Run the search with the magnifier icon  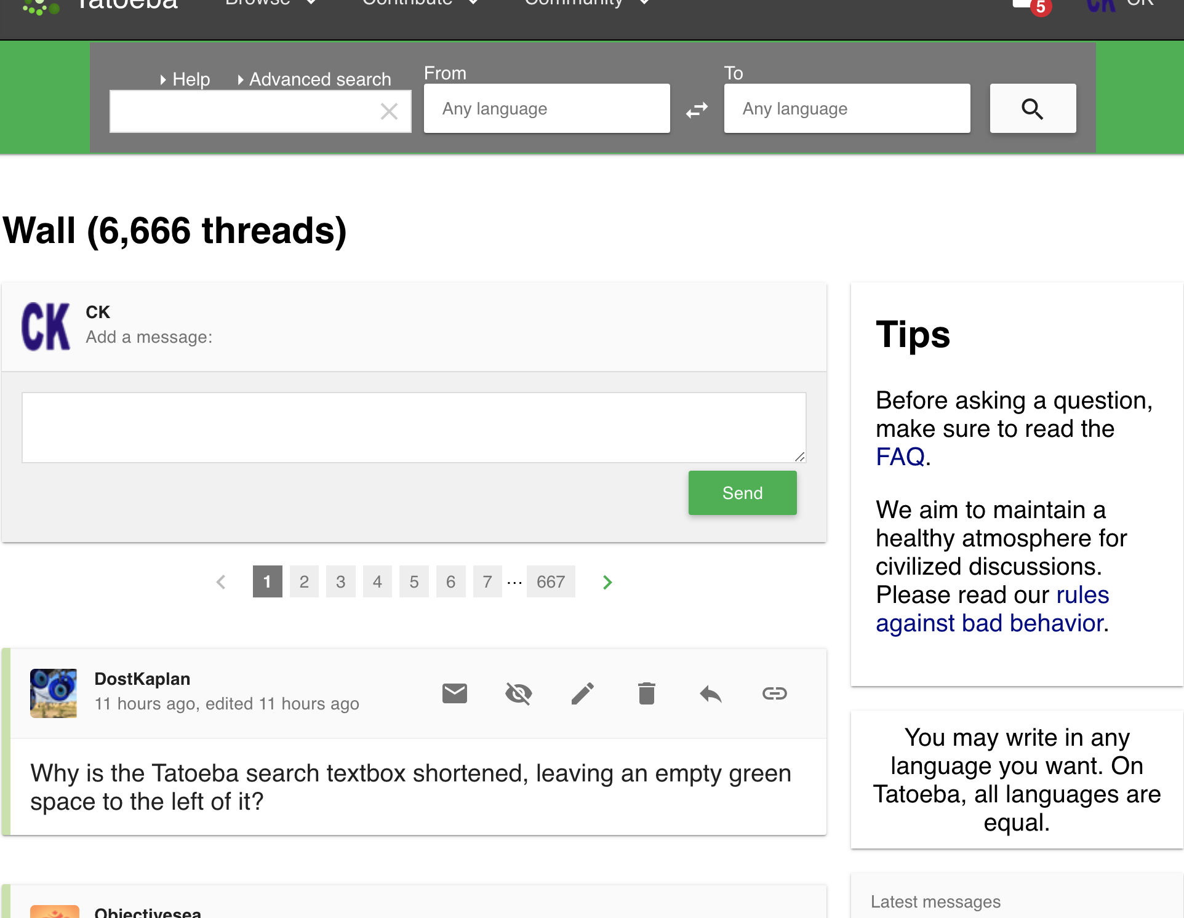pos(1033,108)
